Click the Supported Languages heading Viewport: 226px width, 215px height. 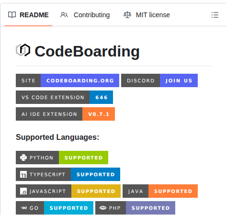[57, 137]
